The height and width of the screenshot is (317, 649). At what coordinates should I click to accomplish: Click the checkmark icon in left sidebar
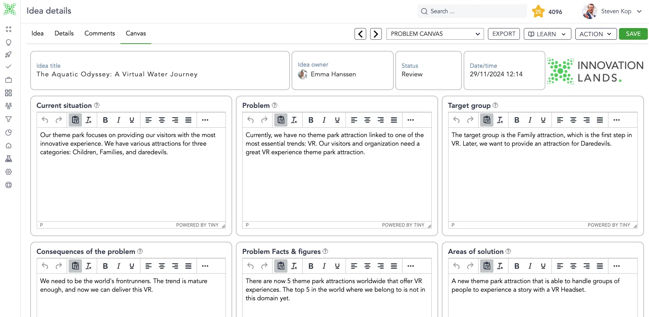(x=9, y=67)
